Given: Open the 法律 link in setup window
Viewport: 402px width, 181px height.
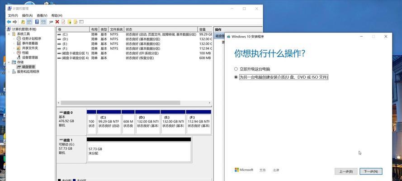Looking at the screenshot, I should pos(275,170).
